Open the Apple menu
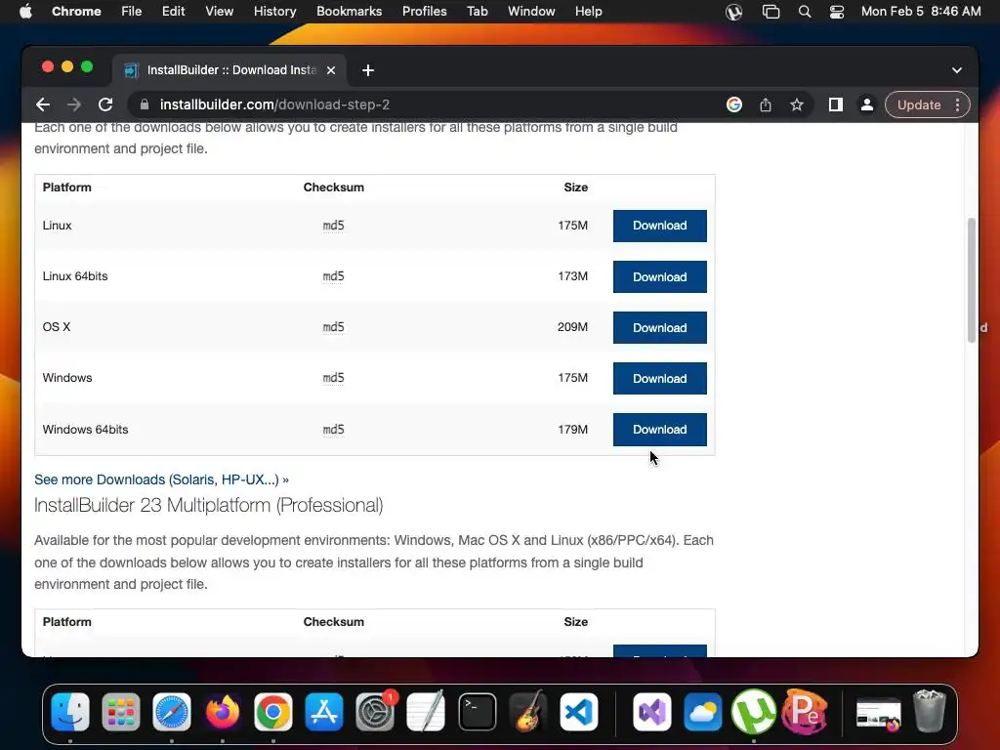The width and height of the screenshot is (1000, 750). tap(25, 12)
